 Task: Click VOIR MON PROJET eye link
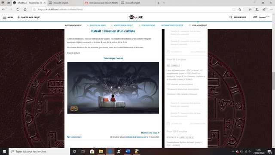198,25
